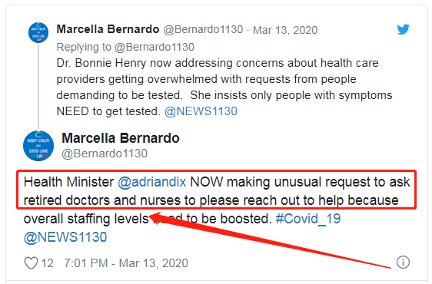Open the Dr. Bonnie Henry reply tweet text
Viewport: 432px width, 284px height.
coord(224,88)
